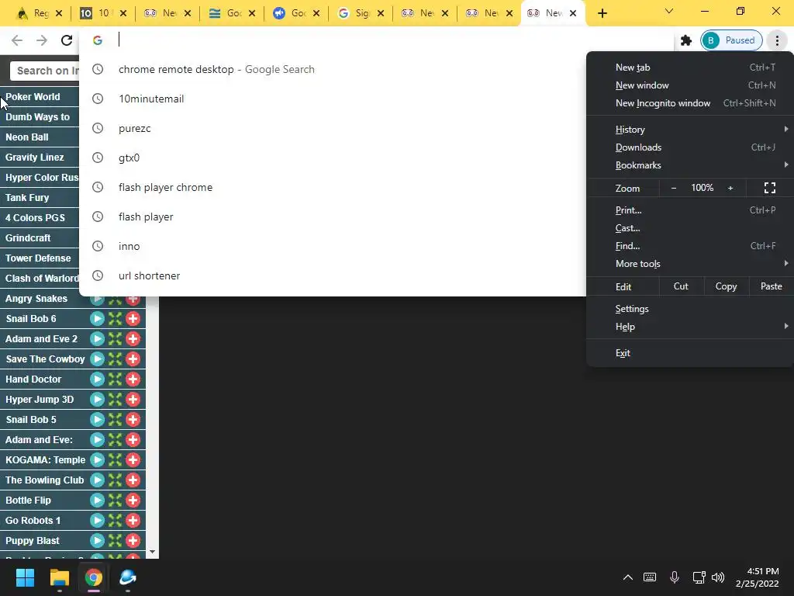Open the Tank Fury game link
794x596 pixels.
pyautogui.click(x=27, y=198)
